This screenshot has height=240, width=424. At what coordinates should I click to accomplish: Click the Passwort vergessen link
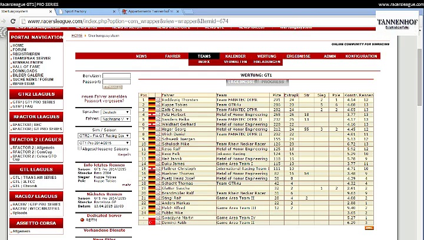[104, 101]
